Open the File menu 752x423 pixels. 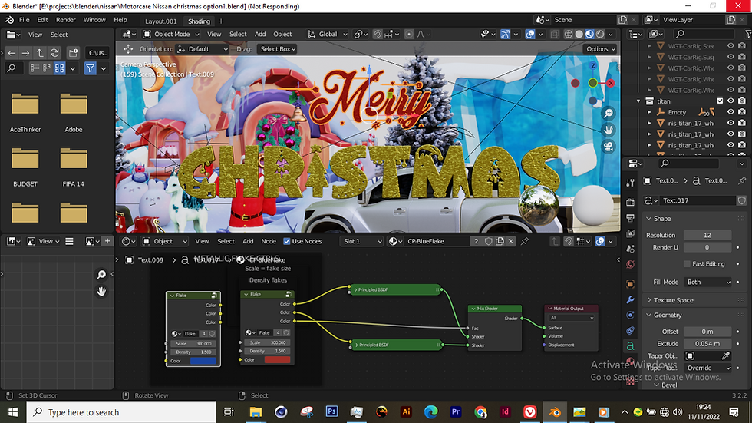point(25,20)
